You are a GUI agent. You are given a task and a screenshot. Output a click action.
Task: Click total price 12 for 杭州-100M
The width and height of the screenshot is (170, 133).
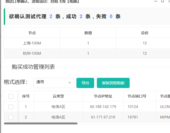pyautogui.click(x=145, y=53)
